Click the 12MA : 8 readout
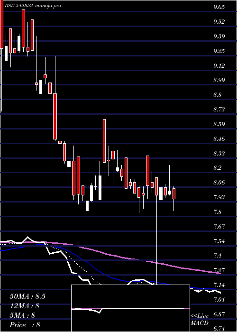This screenshot has width=237, height=332. tap(24, 306)
